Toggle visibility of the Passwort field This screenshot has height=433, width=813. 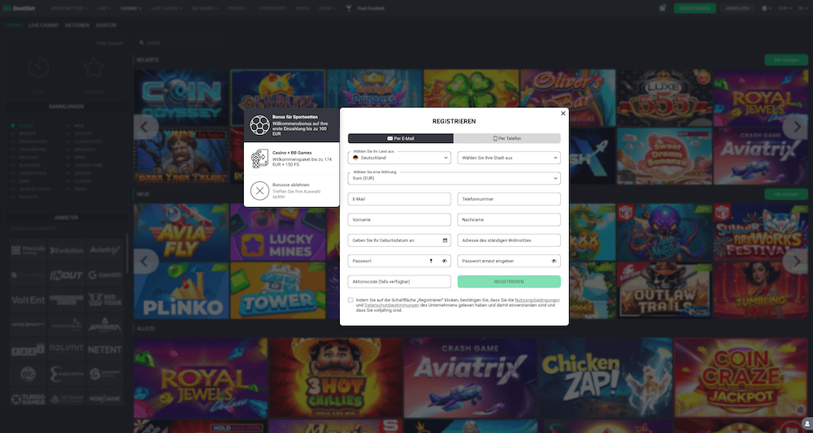point(445,261)
